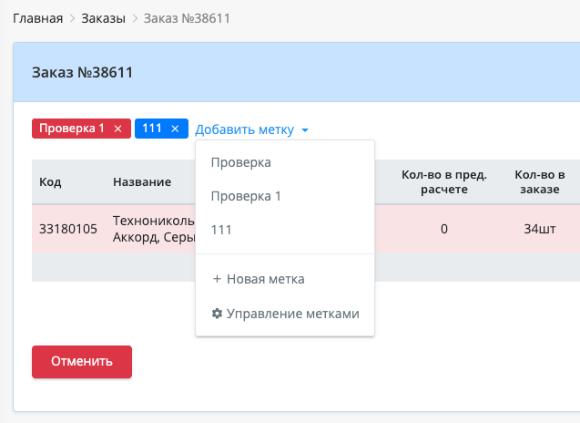Click the blue 111 tag label
This screenshot has width=580, height=423.
click(x=151, y=129)
